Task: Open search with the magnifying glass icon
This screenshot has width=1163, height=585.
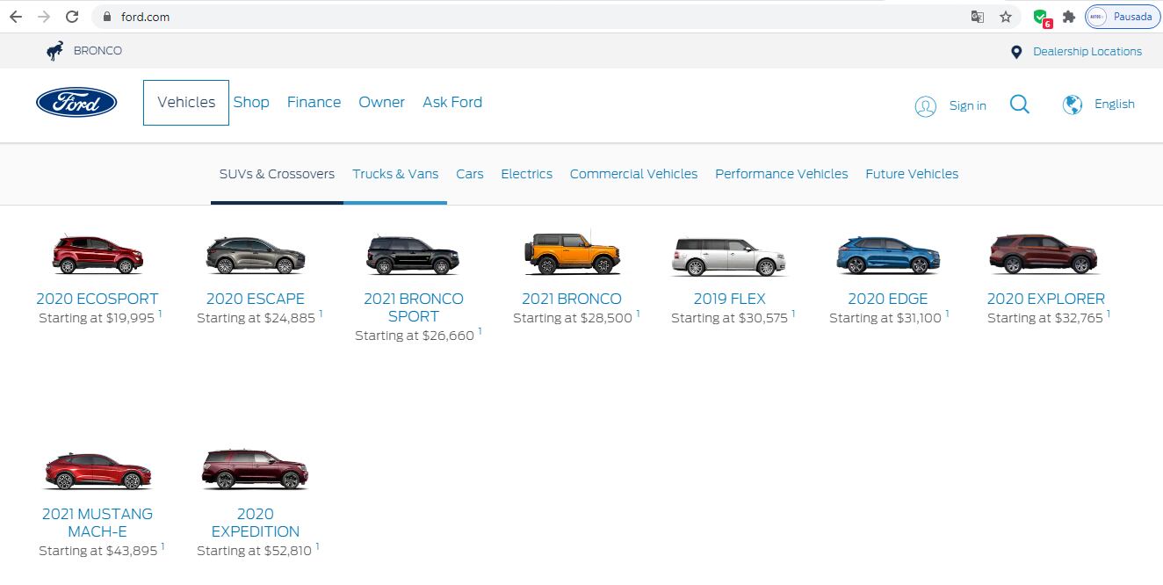Action: pyautogui.click(x=1019, y=105)
